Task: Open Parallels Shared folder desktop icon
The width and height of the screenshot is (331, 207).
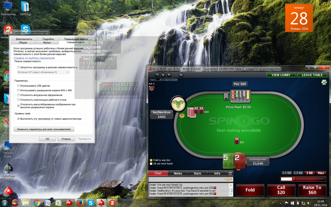Action: (8, 150)
